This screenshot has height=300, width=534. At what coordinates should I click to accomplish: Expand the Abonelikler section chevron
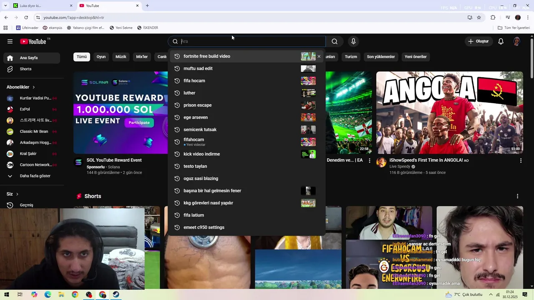pyautogui.click(x=33, y=87)
